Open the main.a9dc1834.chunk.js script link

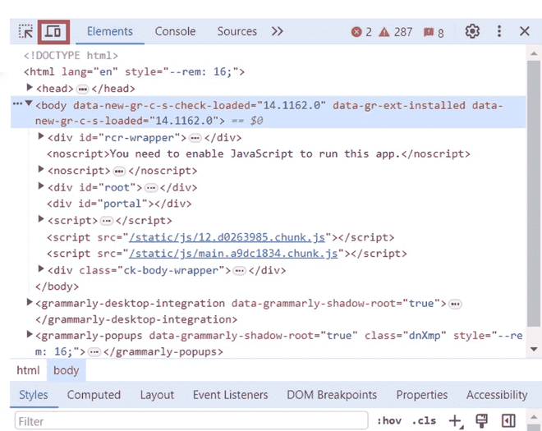(x=233, y=254)
